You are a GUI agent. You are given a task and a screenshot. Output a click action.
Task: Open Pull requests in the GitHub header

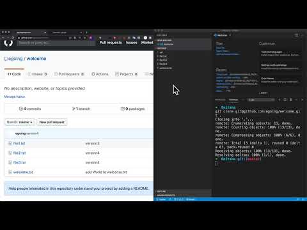point(111,43)
